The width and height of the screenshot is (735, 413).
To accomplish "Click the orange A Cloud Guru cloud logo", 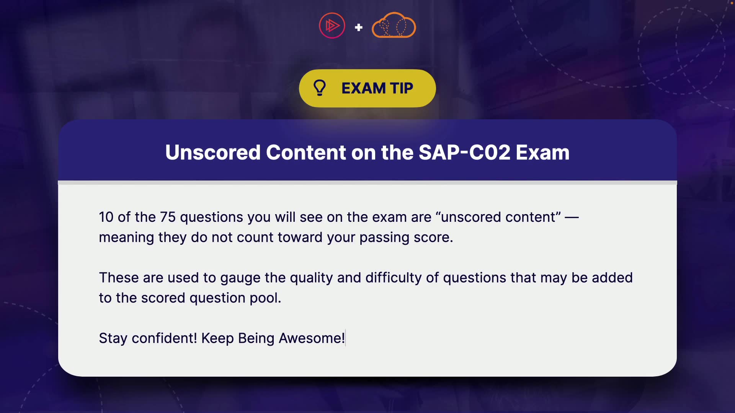I will [394, 26].
